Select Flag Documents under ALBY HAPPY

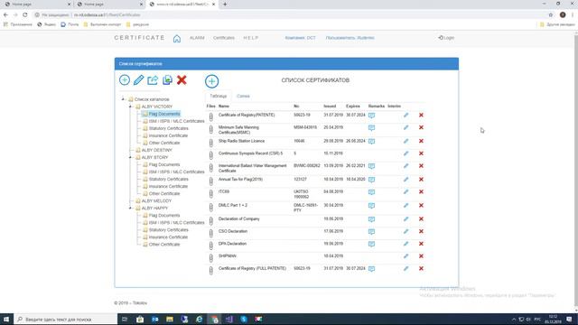coord(164,216)
